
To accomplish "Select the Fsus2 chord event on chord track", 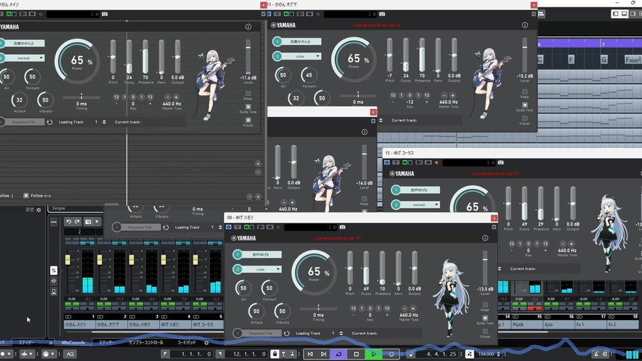I will coord(633,59).
